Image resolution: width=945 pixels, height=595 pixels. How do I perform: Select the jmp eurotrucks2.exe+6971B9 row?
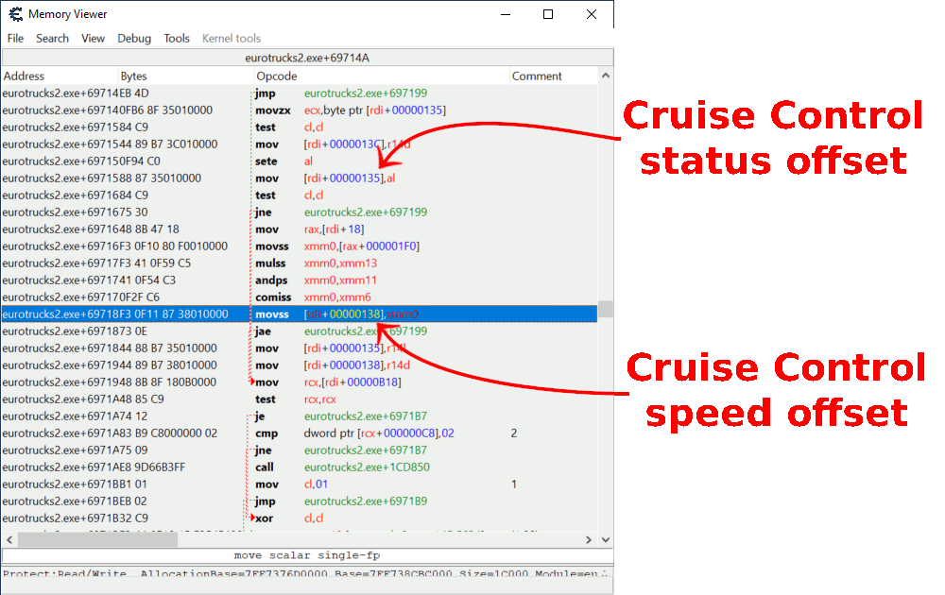(300, 501)
